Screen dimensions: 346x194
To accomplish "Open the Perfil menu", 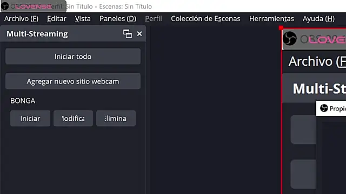I will [x=154, y=19].
